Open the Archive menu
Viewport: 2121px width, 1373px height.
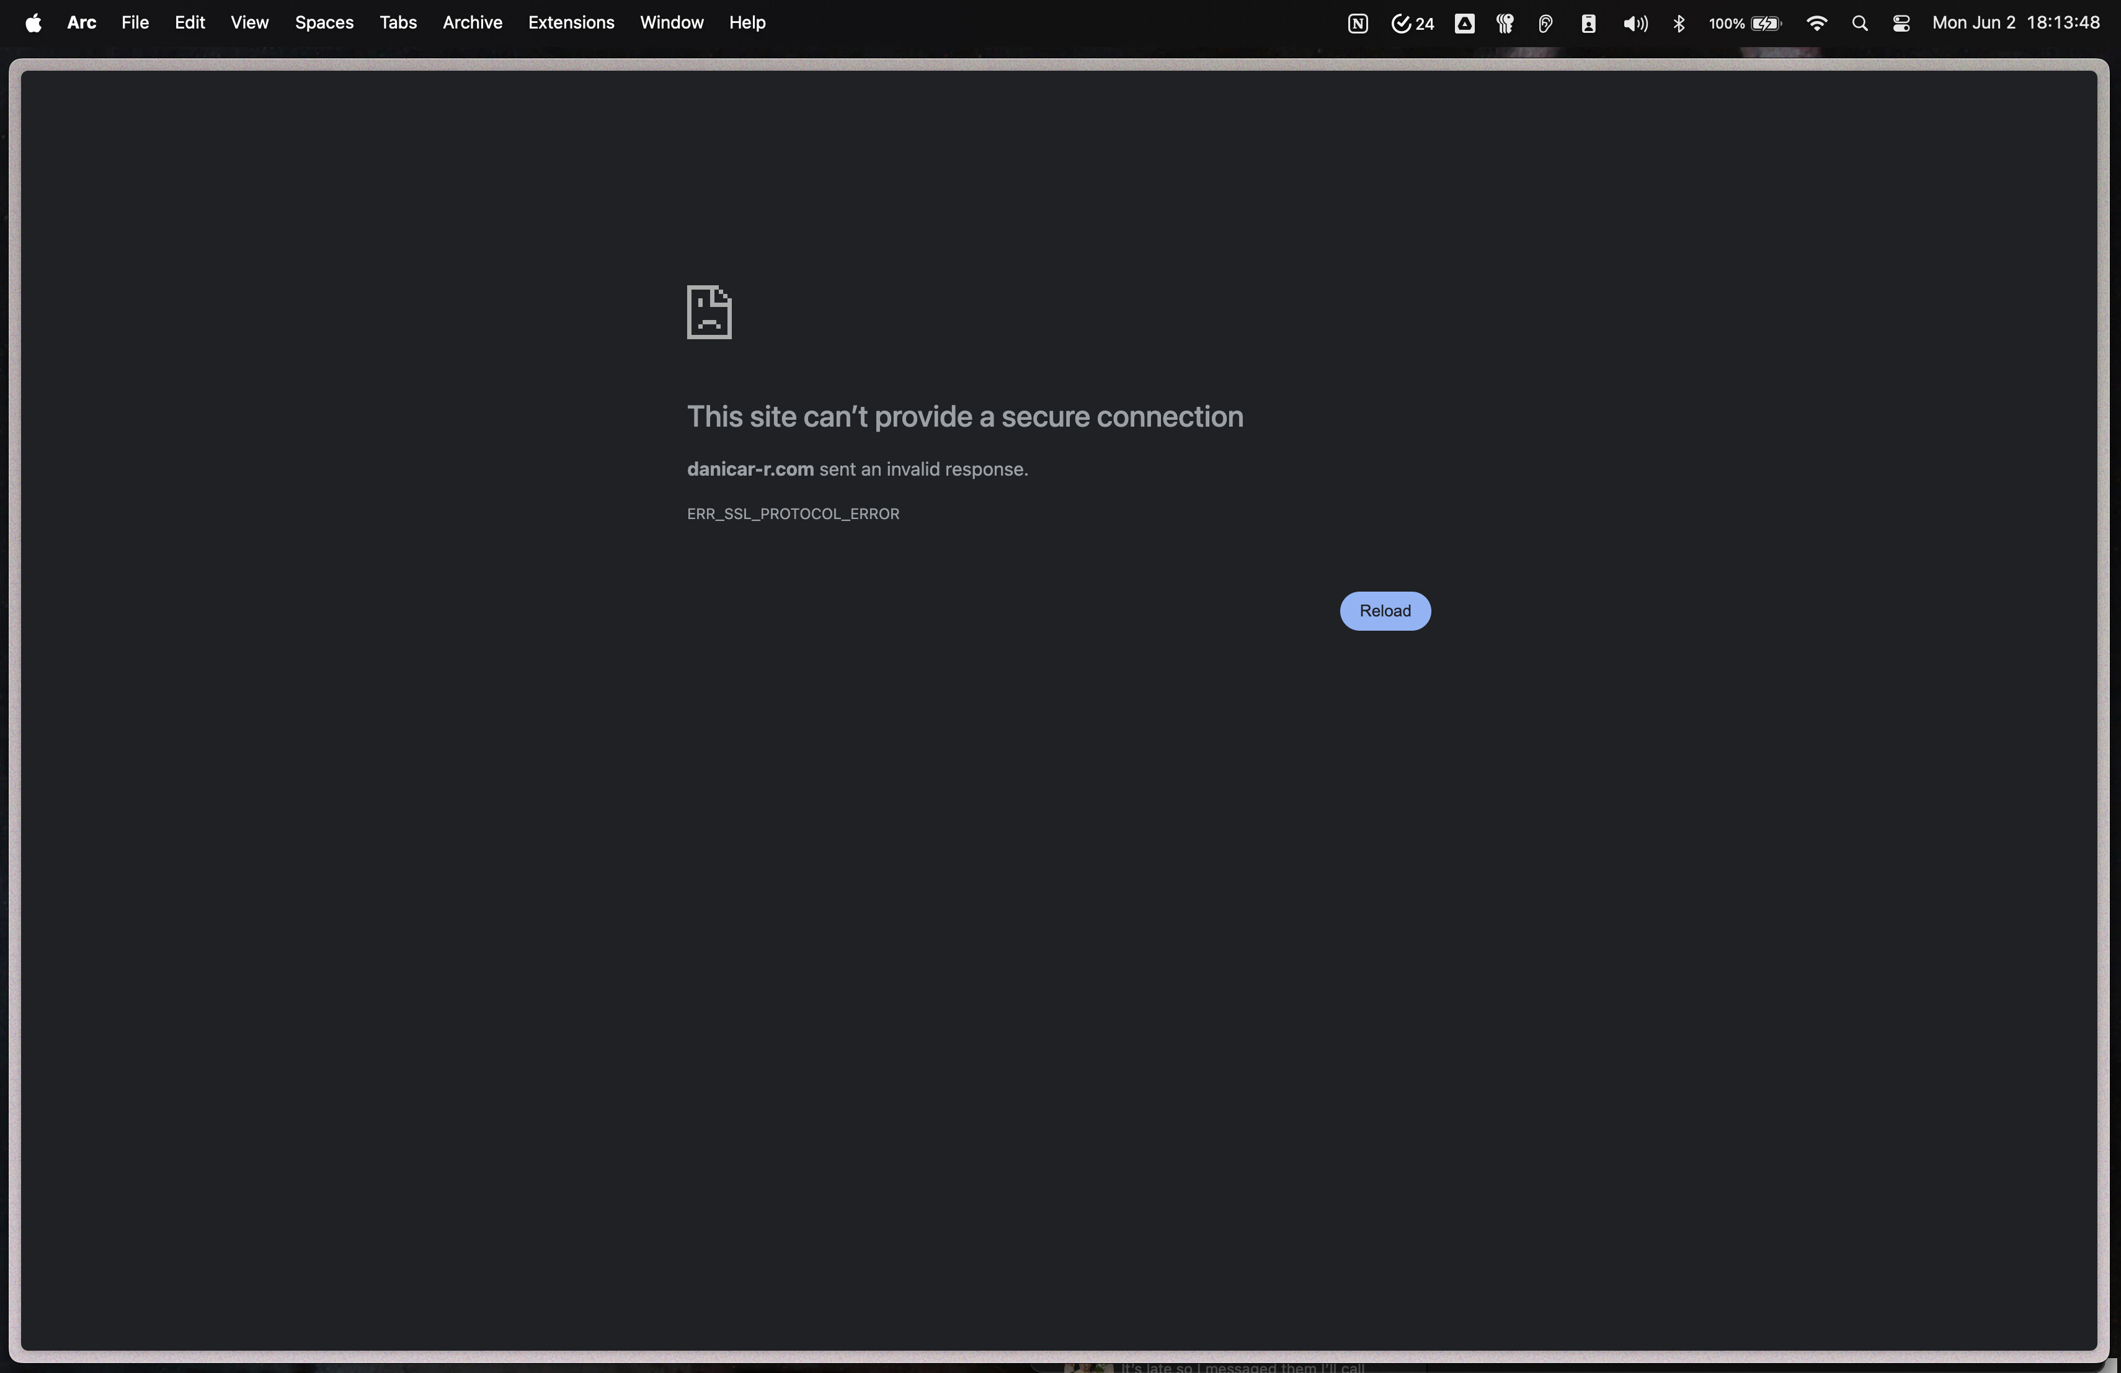pyautogui.click(x=471, y=23)
